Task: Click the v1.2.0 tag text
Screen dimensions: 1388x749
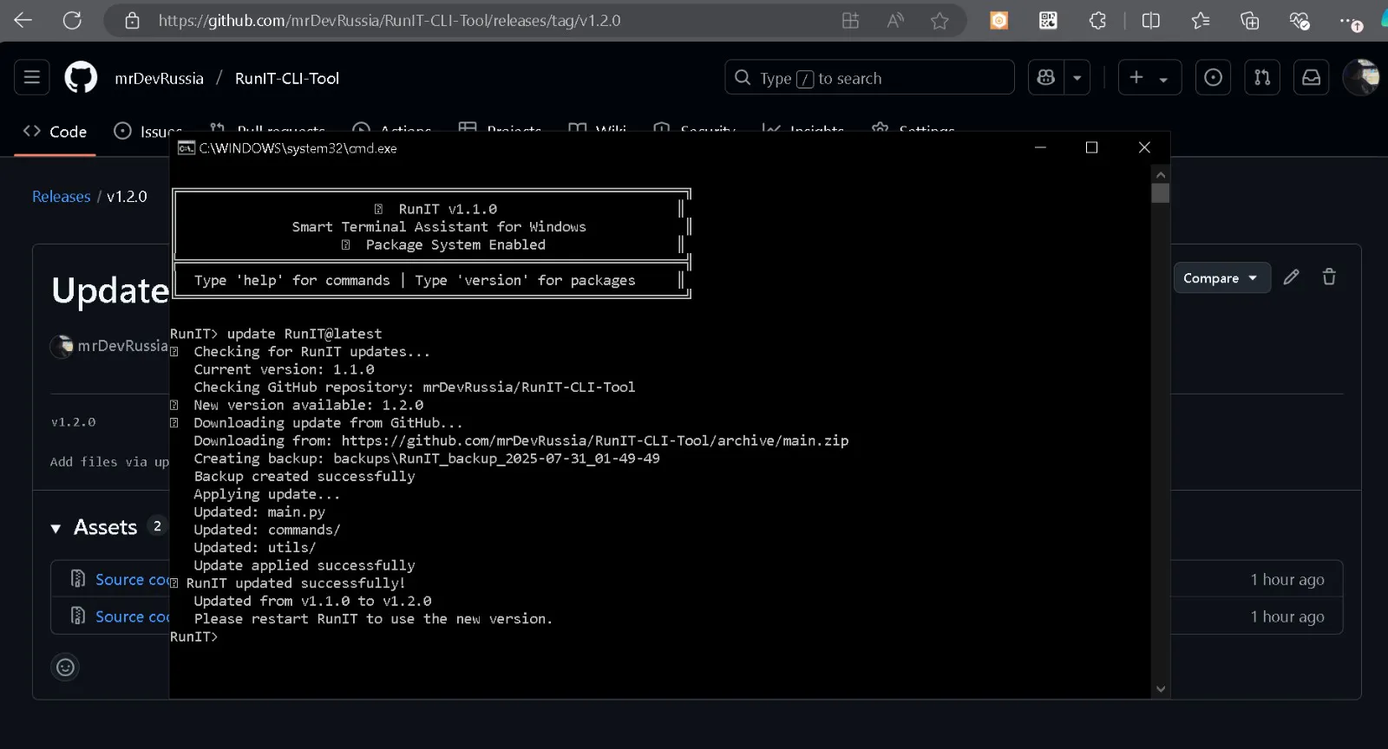Action: point(73,422)
